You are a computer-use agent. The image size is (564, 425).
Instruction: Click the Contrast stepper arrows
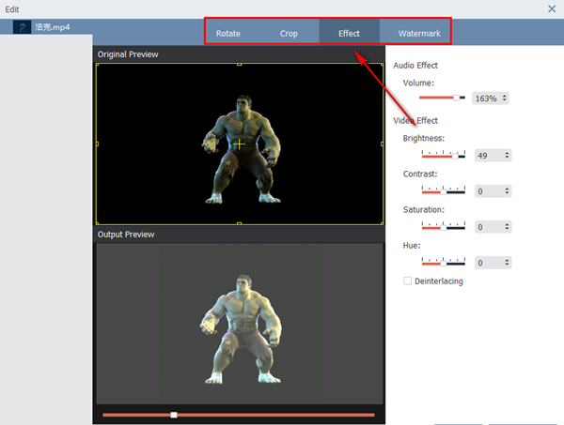click(x=507, y=191)
